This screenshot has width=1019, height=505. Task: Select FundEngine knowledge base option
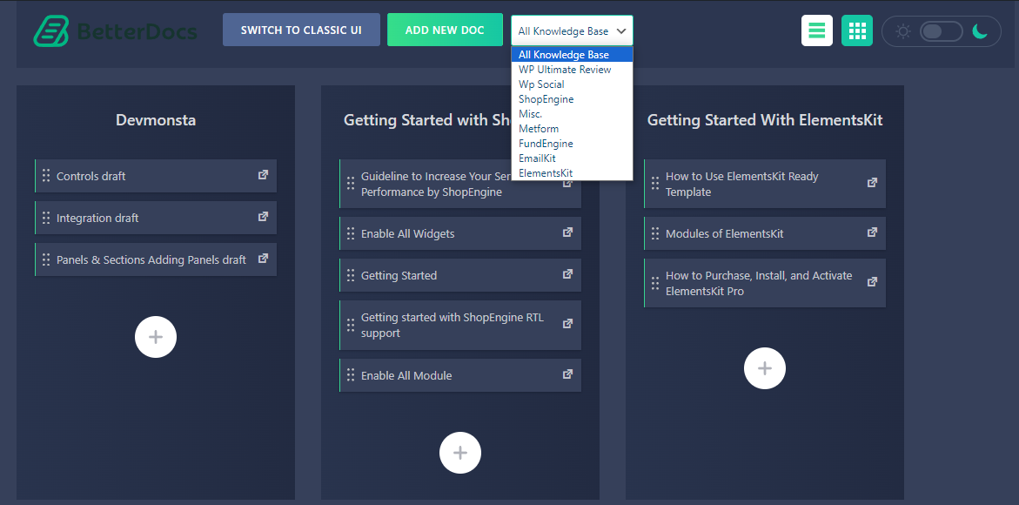[572, 144]
